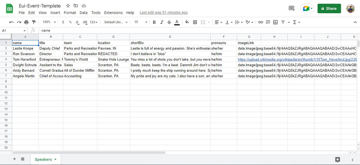Screen dimensions: 360x165
Task: Open text wrapping dropdown
Action: click(239, 22)
